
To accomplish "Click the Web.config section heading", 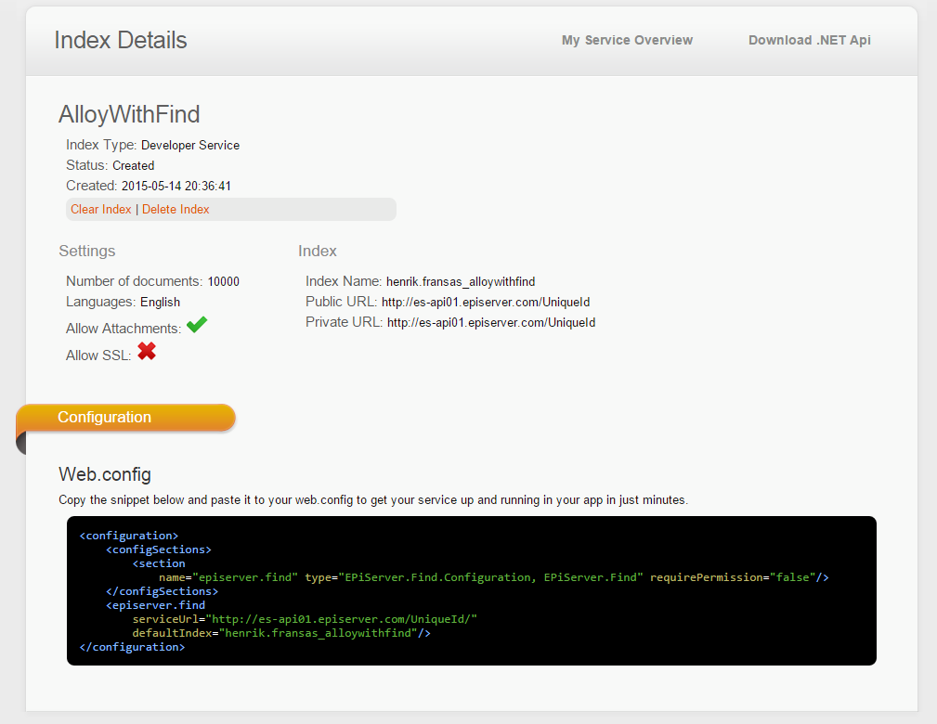I will coord(104,474).
